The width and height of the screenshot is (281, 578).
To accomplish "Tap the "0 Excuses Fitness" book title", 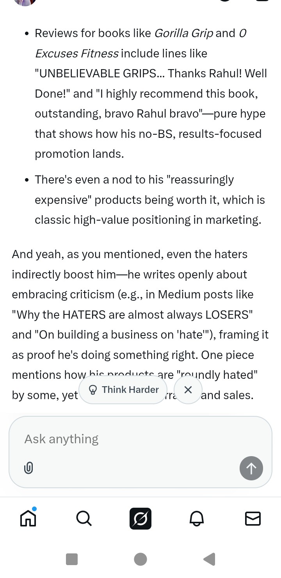I will point(77,53).
